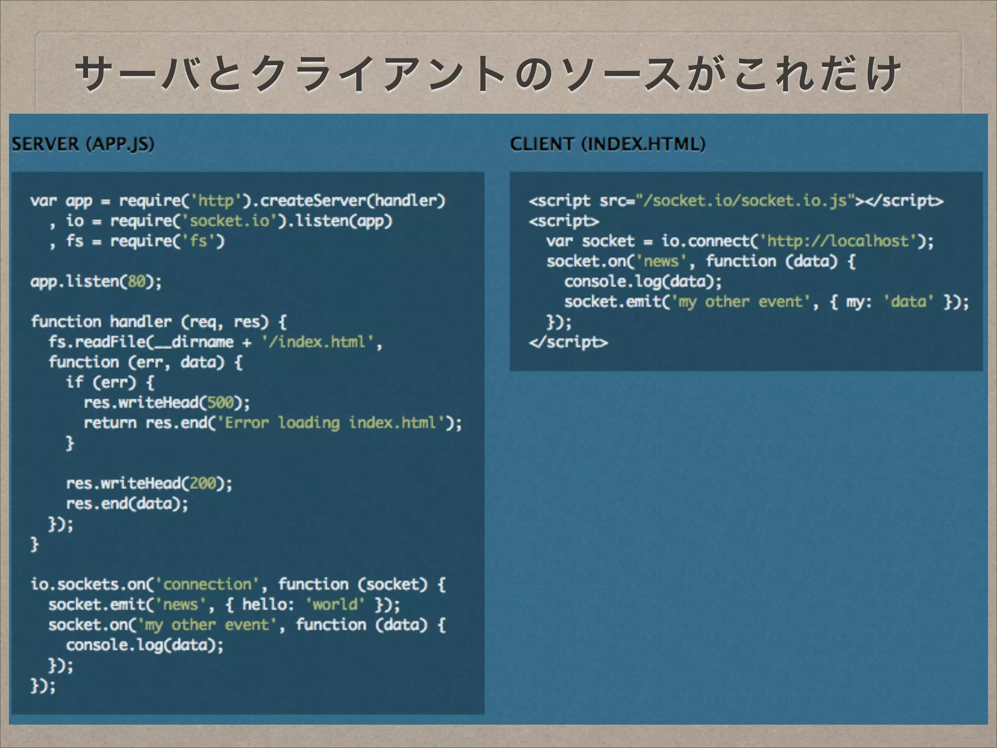The width and height of the screenshot is (997, 748).
Task: Click the client panel "console.log(data);" line
Action: pyautogui.click(x=643, y=281)
